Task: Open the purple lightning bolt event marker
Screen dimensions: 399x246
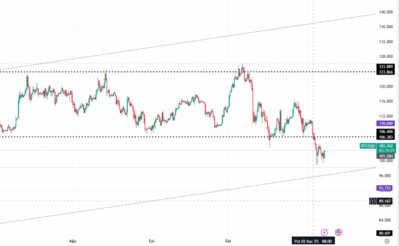Action: coord(324,232)
